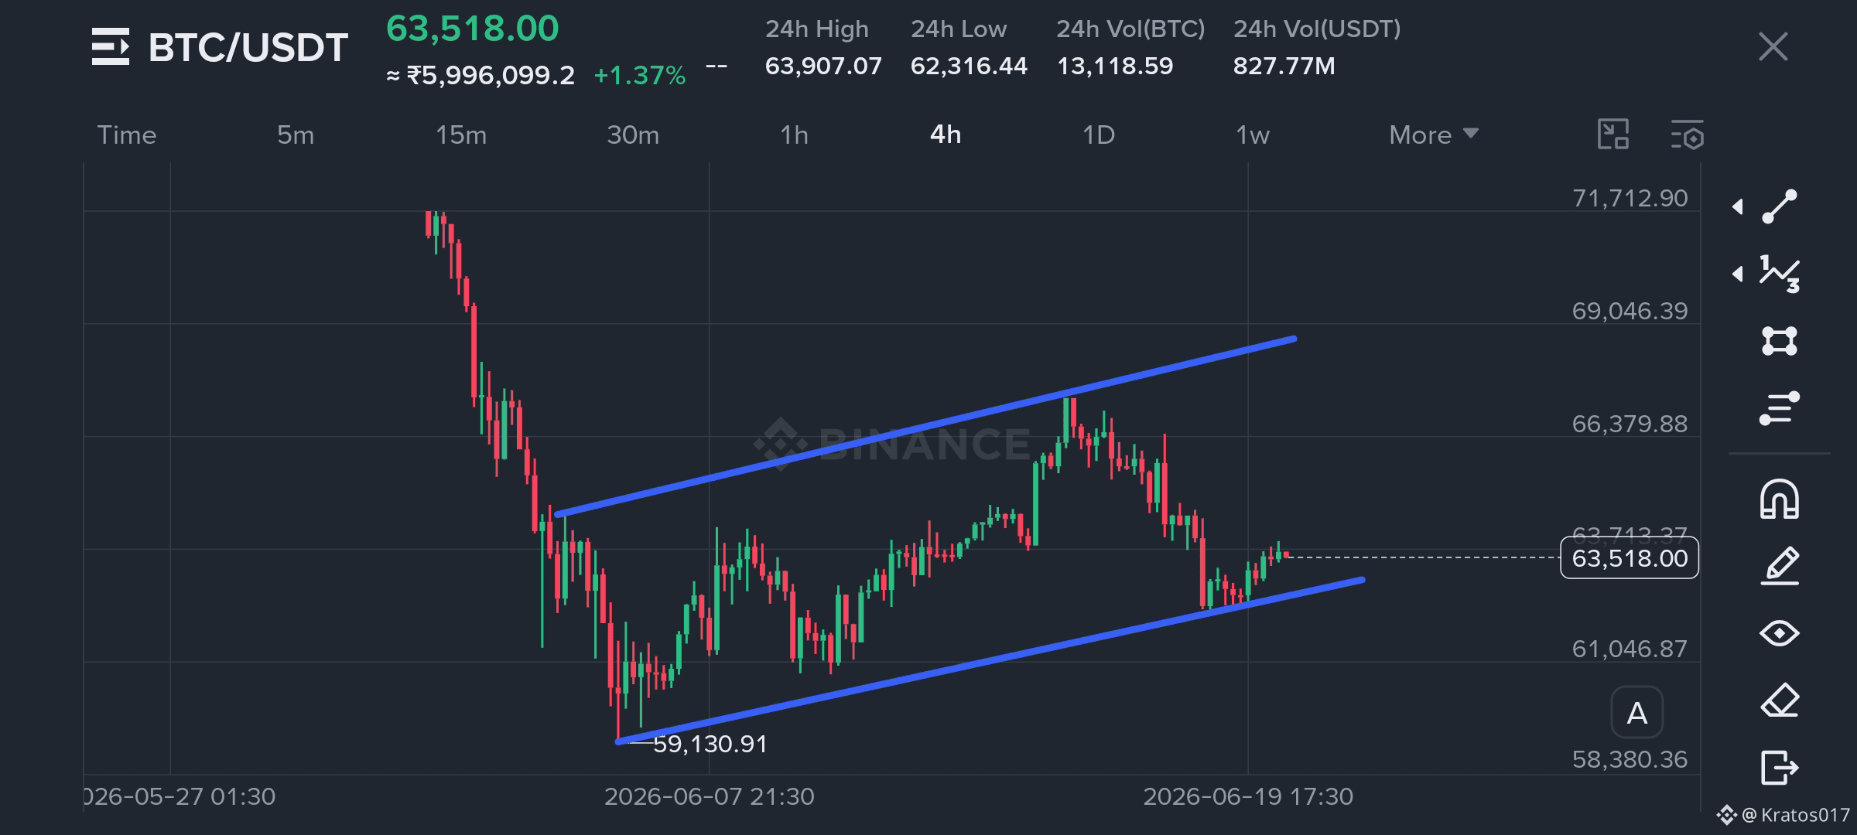Expand the trend line tool options arrow

[1737, 206]
